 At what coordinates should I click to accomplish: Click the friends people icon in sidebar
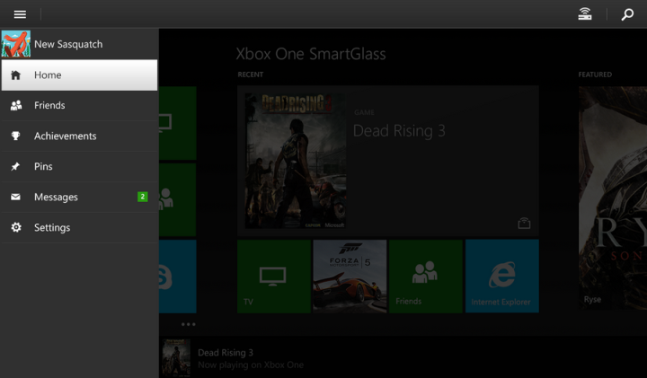click(16, 106)
